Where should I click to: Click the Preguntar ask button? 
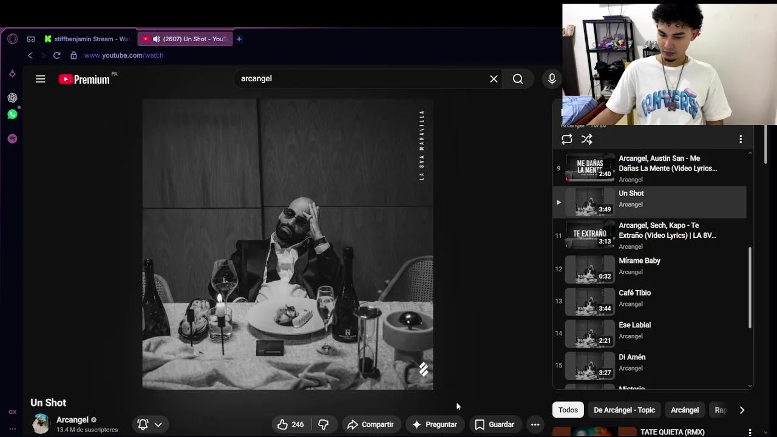click(x=435, y=425)
